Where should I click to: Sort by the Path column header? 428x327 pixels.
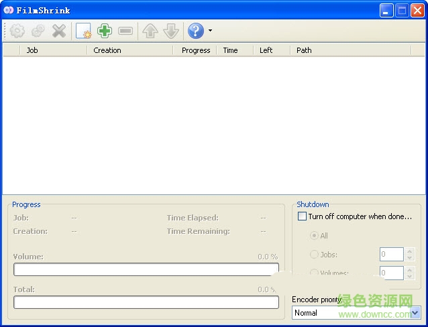[x=350, y=50]
